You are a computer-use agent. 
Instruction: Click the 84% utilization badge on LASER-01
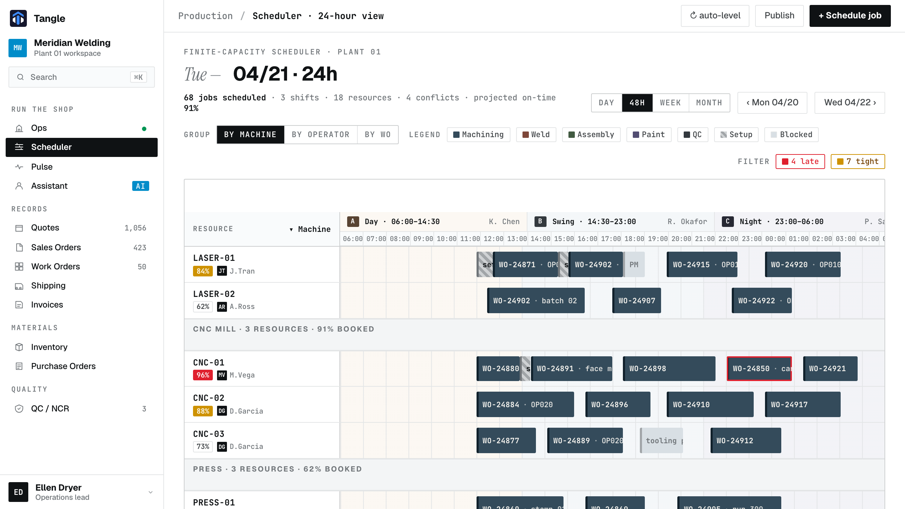coord(203,271)
